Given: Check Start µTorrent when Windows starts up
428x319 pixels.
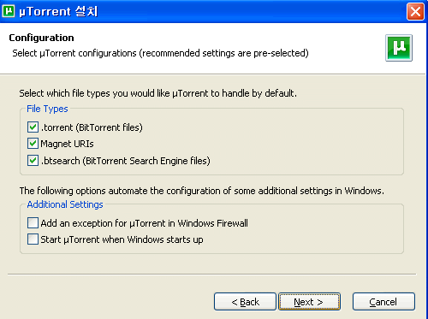Looking at the screenshot, I should click(x=33, y=239).
